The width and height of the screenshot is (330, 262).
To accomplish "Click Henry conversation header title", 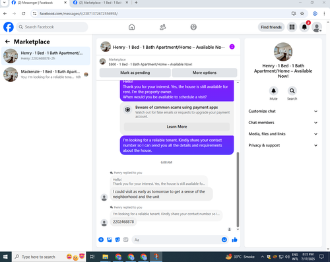I will [x=169, y=47].
